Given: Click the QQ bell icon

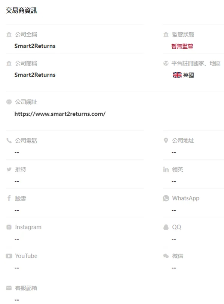Looking at the screenshot, I should 166,227.
